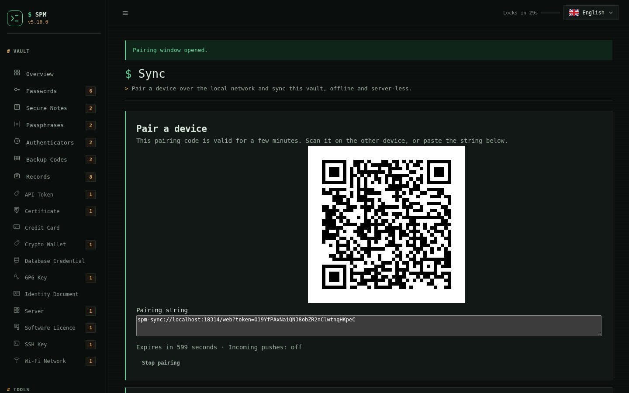Click the 'Locks in 29s' text
The width and height of the screenshot is (629, 393).
click(520, 13)
